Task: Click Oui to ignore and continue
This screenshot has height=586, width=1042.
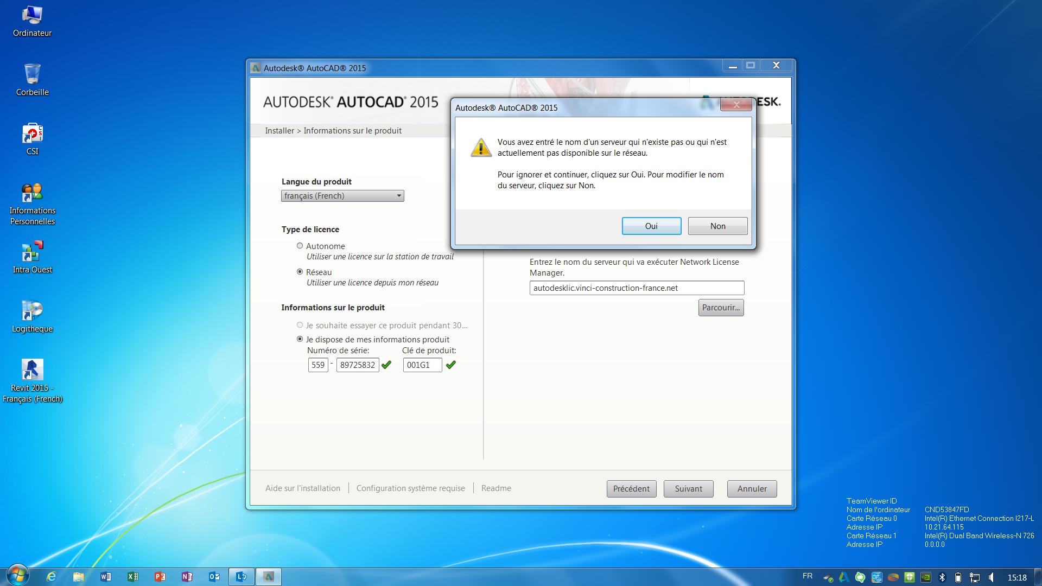Action: [651, 226]
